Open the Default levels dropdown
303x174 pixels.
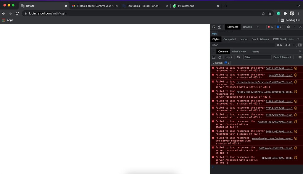click(282, 57)
